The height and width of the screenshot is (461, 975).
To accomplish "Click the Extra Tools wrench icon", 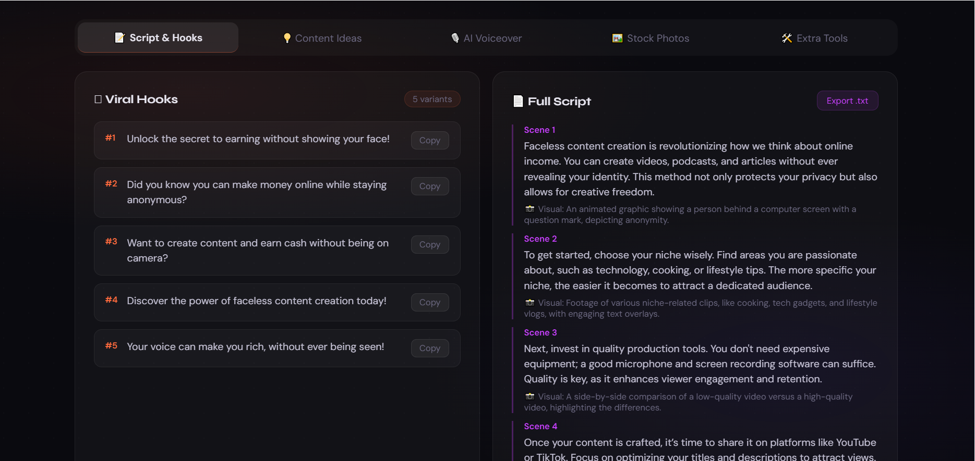I will (787, 38).
